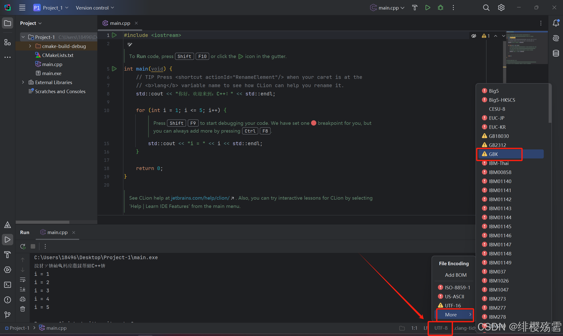Expand the External Libraries node
This screenshot has height=336, width=563.
pyautogui.click(x=23, y=82)
